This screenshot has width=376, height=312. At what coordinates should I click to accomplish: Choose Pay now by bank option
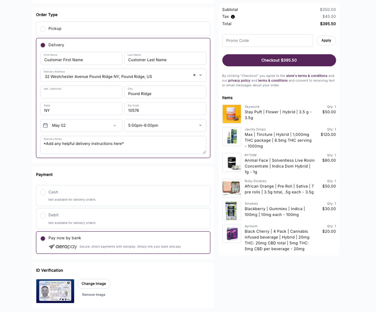coord(43,238)
